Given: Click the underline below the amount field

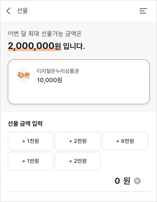Looking at the screenshot, I should 78,192.
